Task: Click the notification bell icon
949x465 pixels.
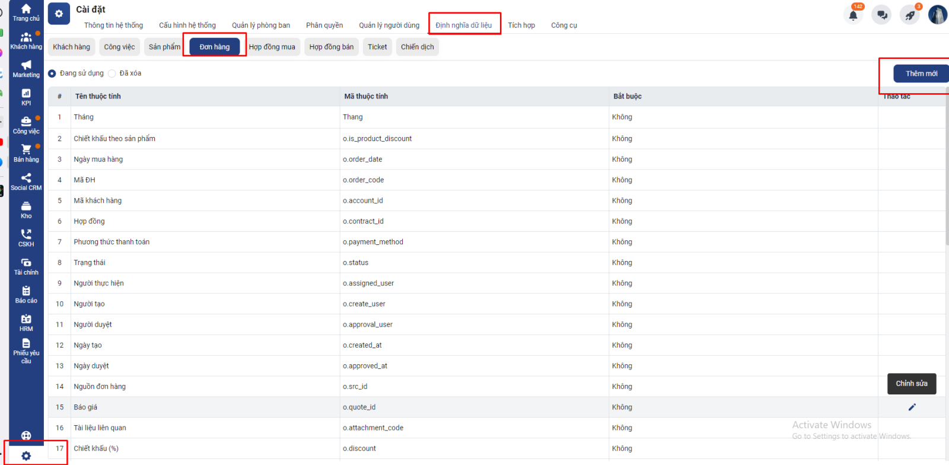Action: click(x=853, y=15)
